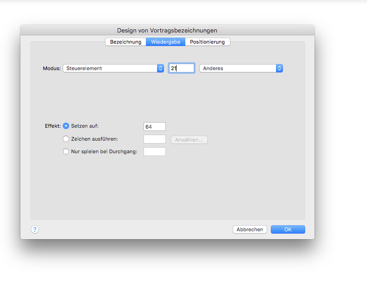The height and width of the screenshot is (287, 367).
Task: Open the Modus Steuerelement dropdown
Action: pyautogui.click(x=113, y=68)
